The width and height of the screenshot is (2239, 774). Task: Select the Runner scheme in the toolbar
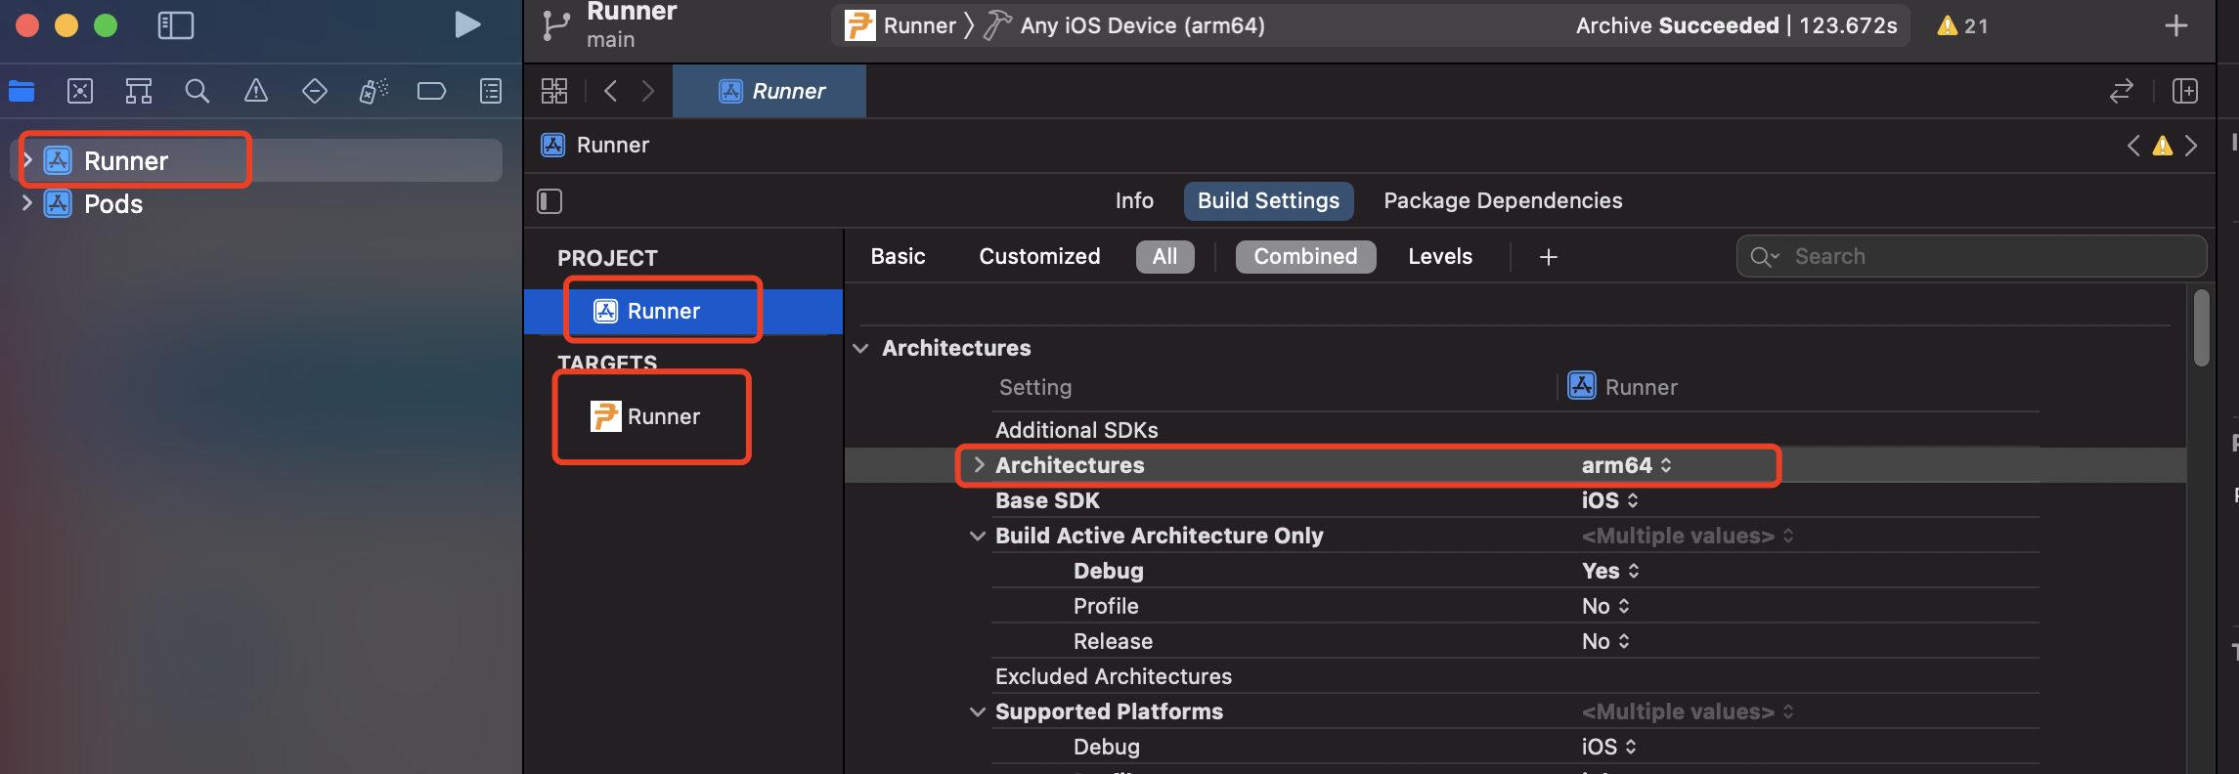point(900,25)
